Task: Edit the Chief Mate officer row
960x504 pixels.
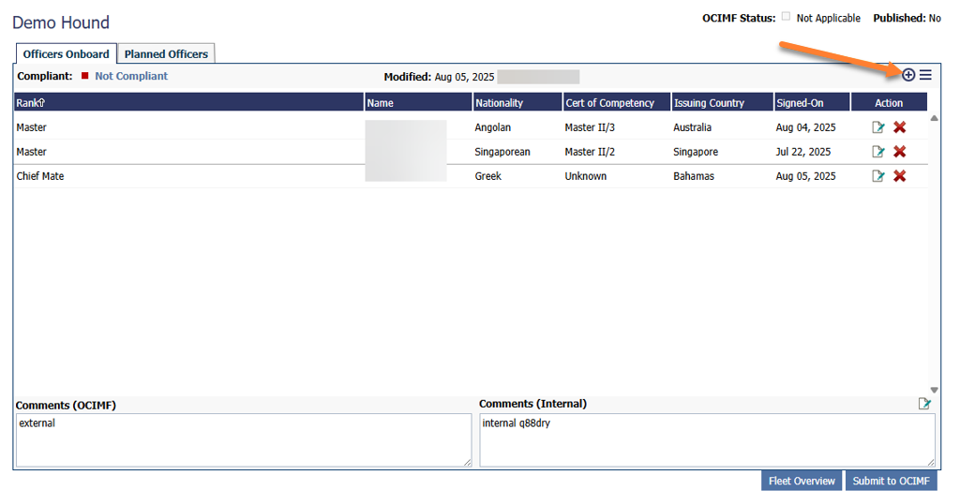Action: pos(878,176)
